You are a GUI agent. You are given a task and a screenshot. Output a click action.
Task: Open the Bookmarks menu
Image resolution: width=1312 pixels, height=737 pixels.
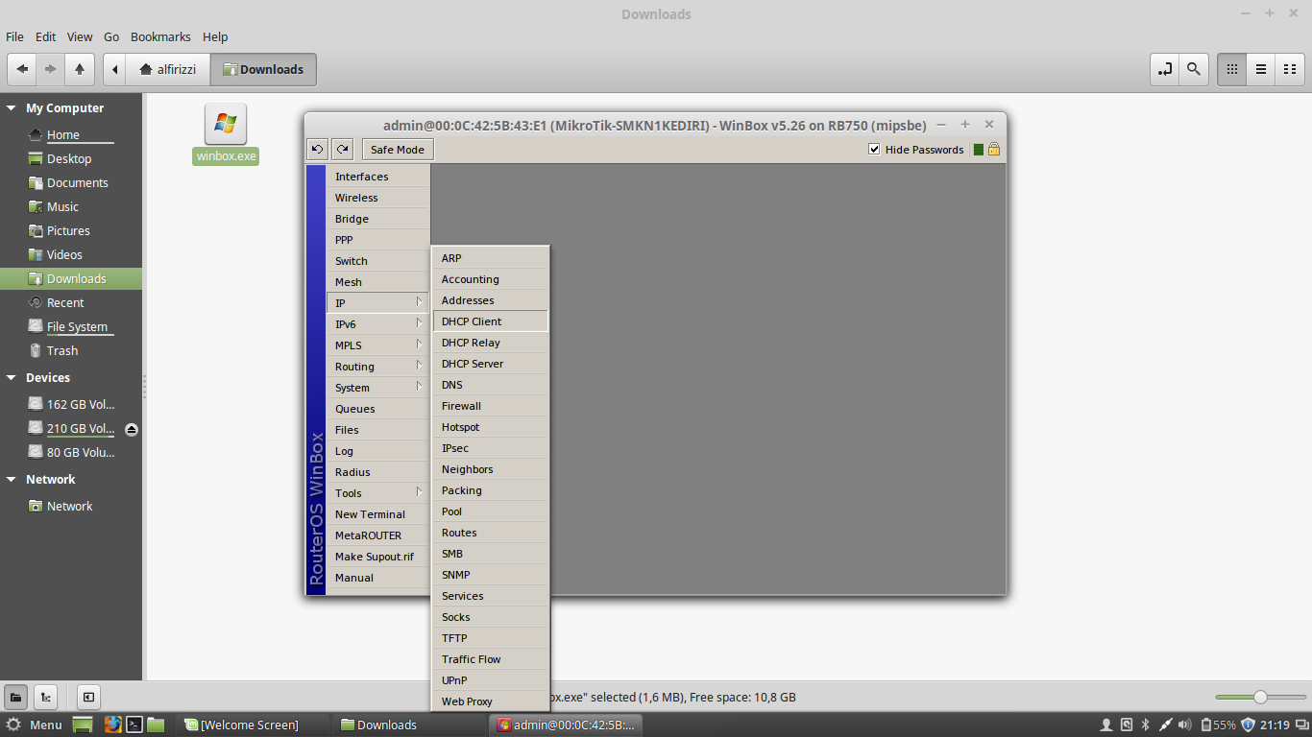click(160, 36)
